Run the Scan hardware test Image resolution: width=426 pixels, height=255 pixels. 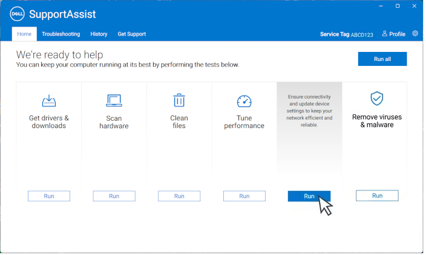click(114, 196)
